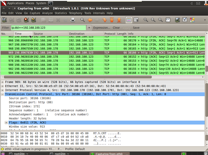Select the Stream index: 173 line
This screenshot has height=155, width=208.
[24, 106]
